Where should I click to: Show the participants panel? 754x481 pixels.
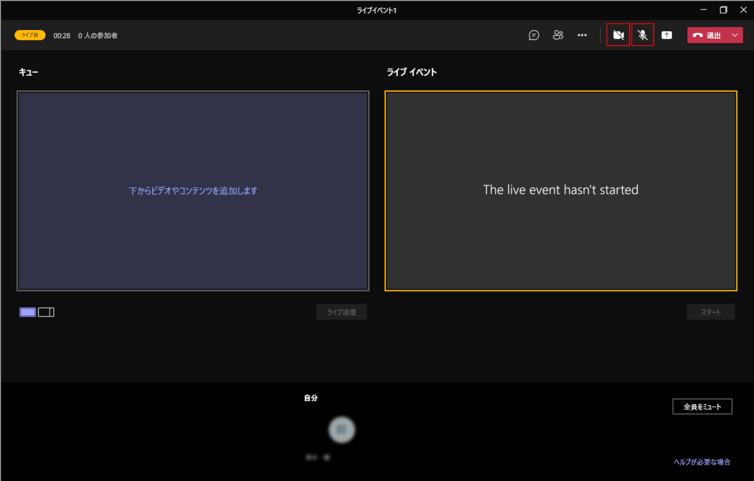point(558,35)
